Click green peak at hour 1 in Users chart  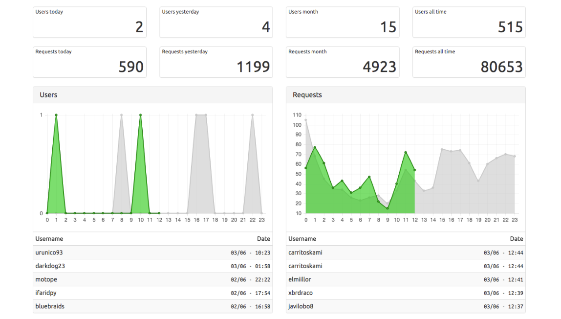click(56, 115)
